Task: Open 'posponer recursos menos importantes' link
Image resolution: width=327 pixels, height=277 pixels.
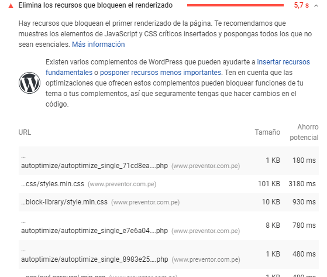Action: (161, 73)
